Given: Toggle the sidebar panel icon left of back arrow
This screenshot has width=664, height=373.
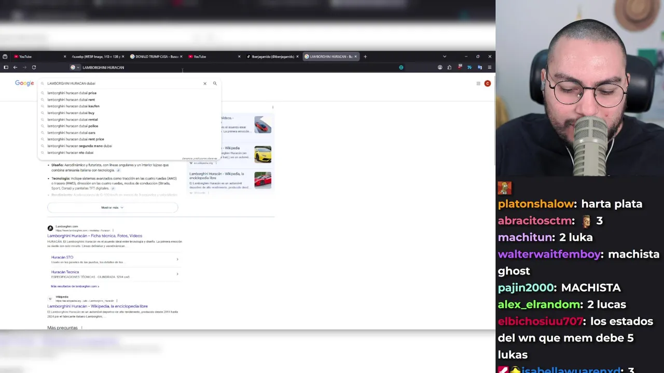Looking at the screenshot, I should [6, 67].
